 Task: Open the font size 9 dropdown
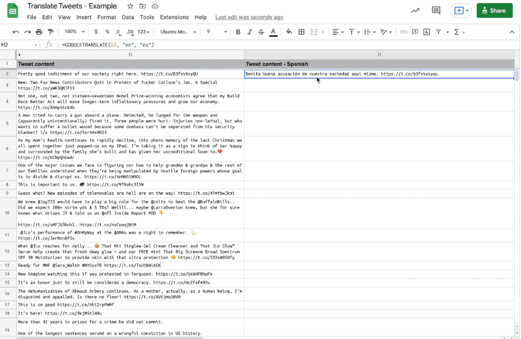(x=217, y=32)
